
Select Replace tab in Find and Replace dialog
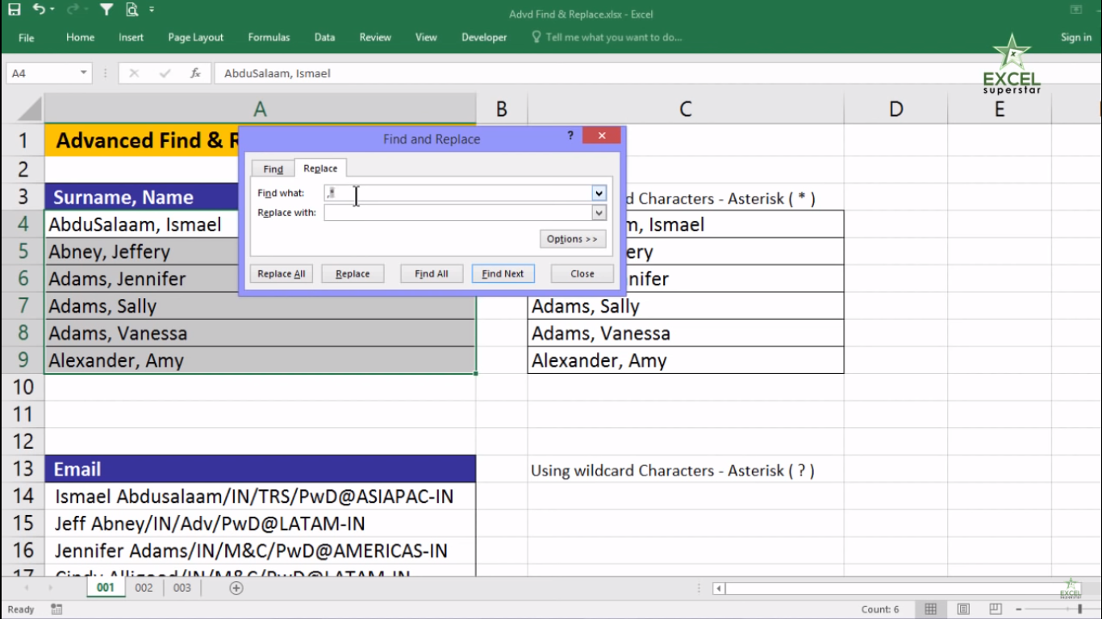[320, 168]
